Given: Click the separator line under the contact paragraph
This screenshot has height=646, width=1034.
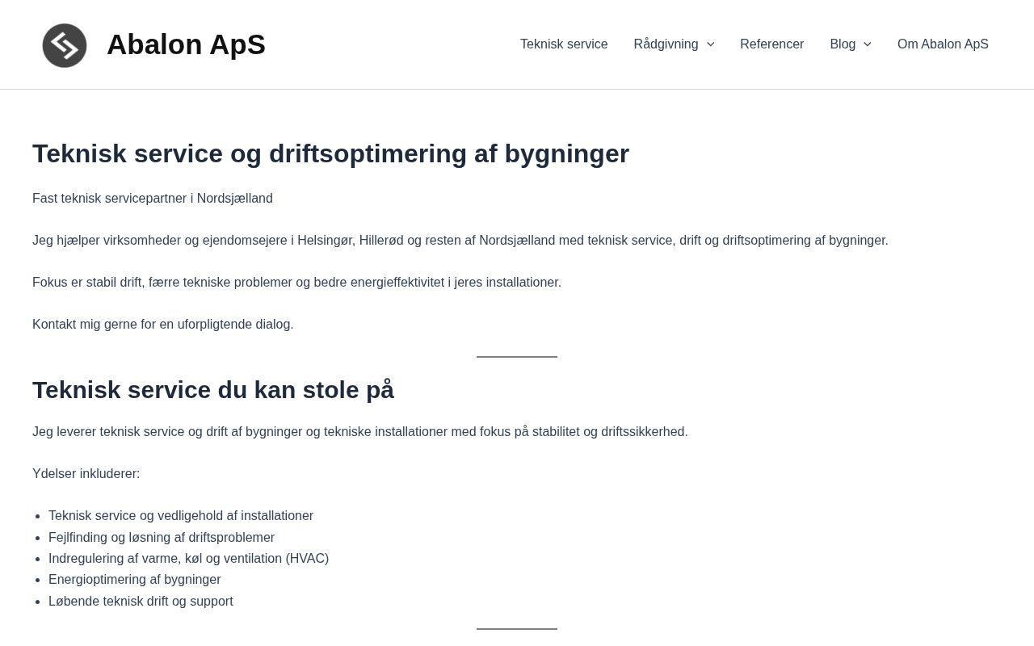Looking at the screenshot, I should tap(517, 357).
